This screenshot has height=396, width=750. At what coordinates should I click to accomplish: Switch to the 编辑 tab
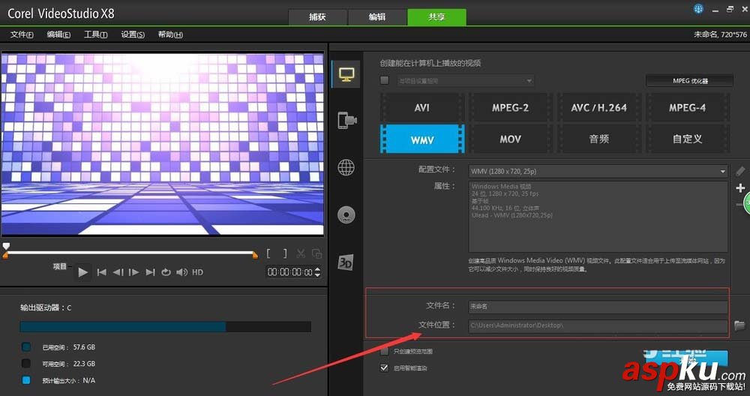(377, 16)
